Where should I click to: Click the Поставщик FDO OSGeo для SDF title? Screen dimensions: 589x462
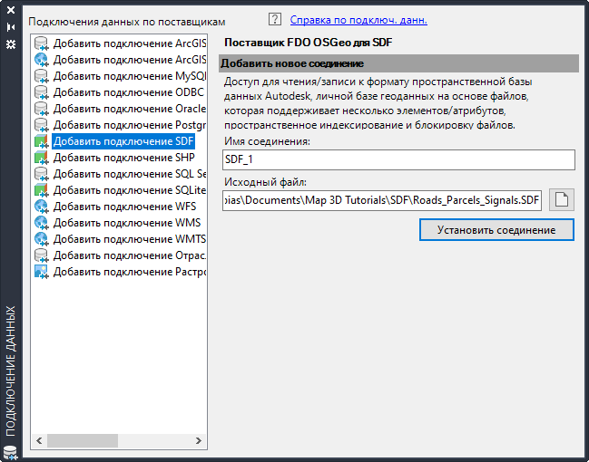pyautogui.click(x=308, y=43)
